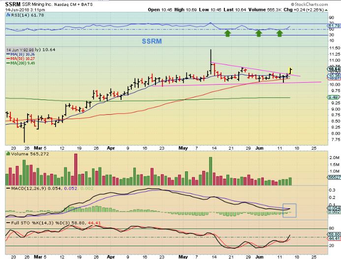Click the tallest red volume bar in March
This screenshot has width=341, height=259.
tap(76, 169)
